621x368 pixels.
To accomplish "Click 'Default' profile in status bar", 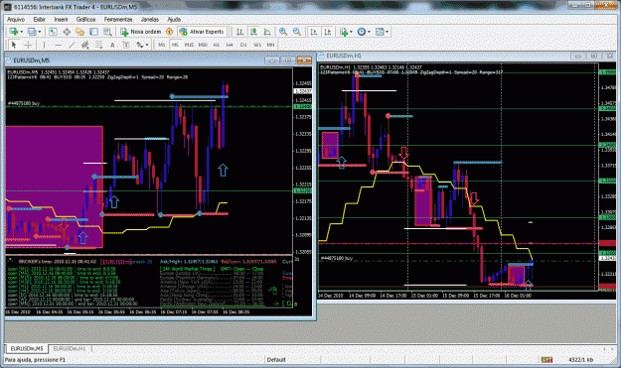I will [276, 360].
